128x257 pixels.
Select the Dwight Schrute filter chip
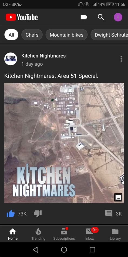(x=109, y=35)
